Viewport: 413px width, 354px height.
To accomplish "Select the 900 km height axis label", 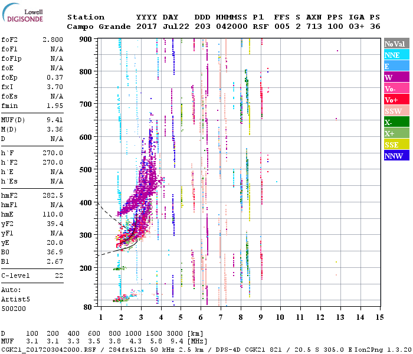I will coord(86,39).
